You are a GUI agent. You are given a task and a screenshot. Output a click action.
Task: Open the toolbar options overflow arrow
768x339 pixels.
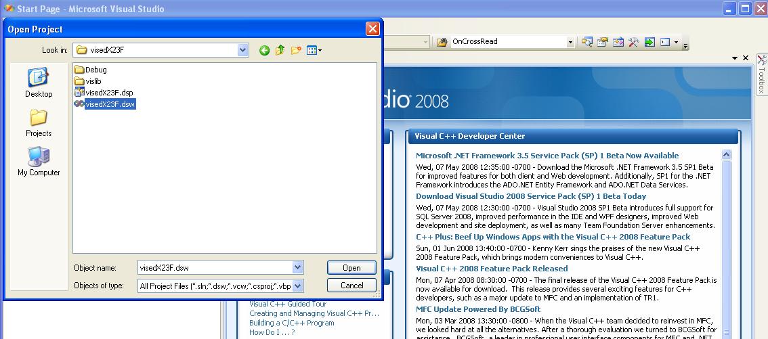[x=685, y=45]
